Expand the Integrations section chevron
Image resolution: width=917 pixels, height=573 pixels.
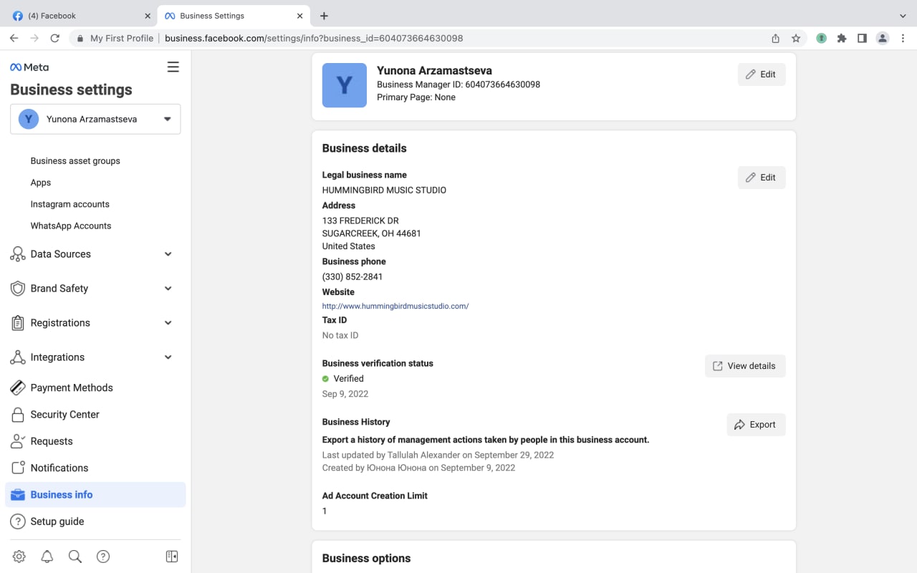click(x=168, y=357)
